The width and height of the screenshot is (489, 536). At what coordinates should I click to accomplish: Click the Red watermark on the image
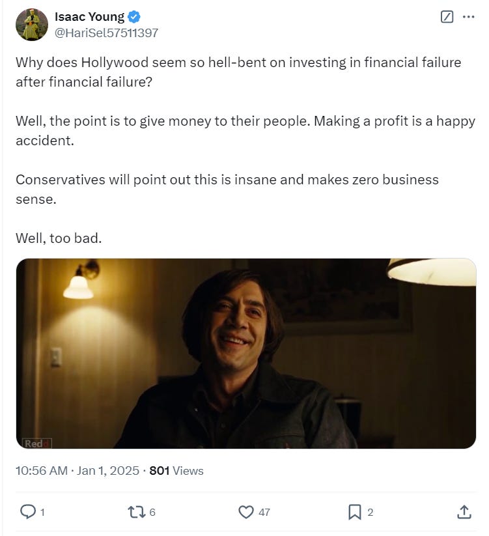37,444
